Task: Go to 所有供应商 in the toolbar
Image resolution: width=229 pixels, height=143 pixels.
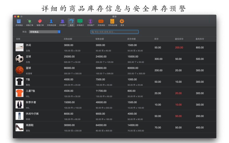Action: coord(51,22)
